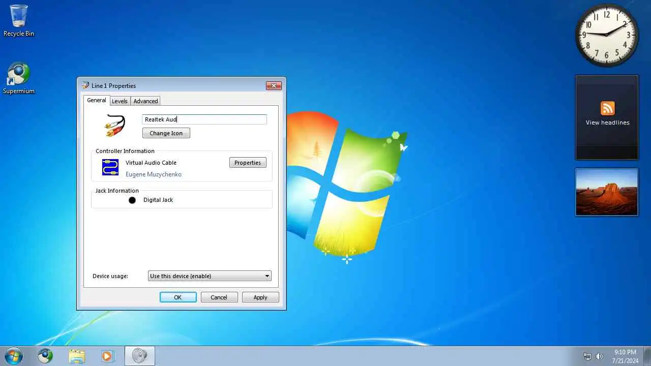Expand the Device usage dropdown
Viewport: 651px width, 366px height.
210,276
